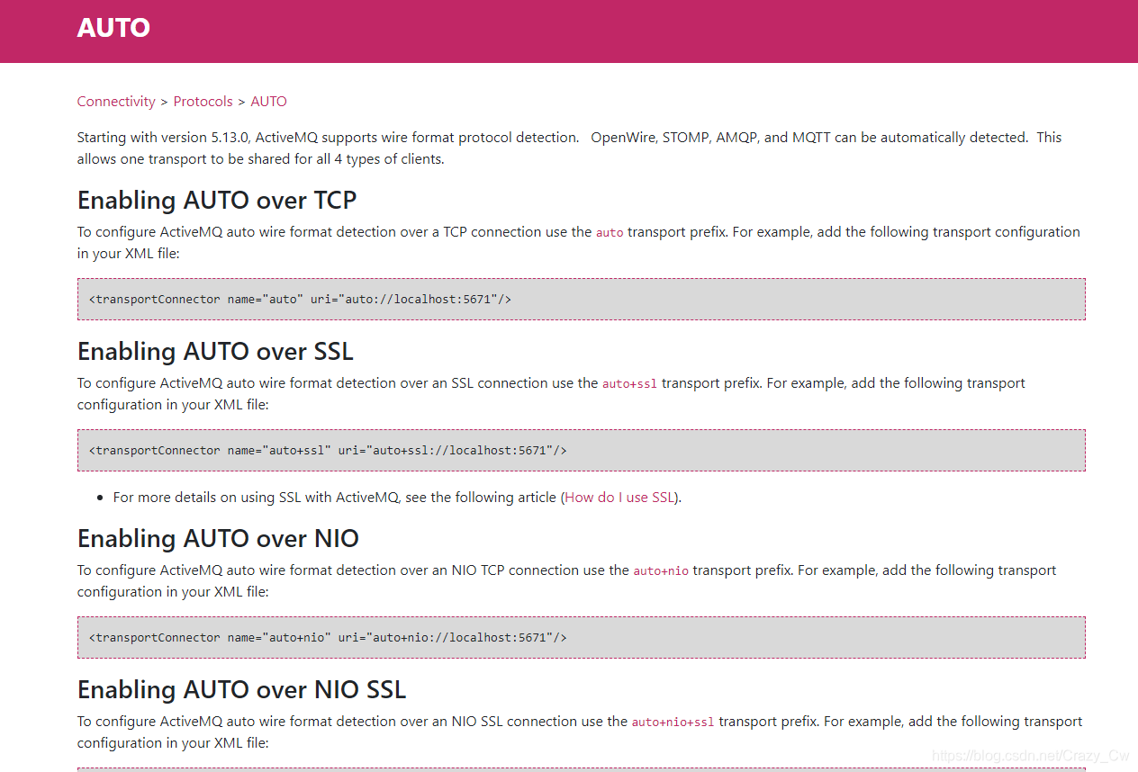Image resolution: width=1138 pixels, height=772 pixels.
Task: Click the inline 'auto' transport prefix code
Action: pyautogui.click(x=610, y=232)
